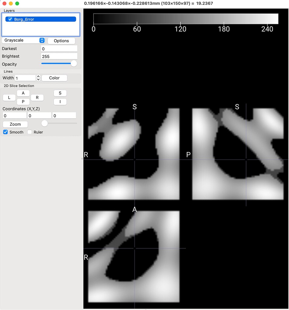The width and height of the screenshot is (289, 310).
Task: Click the Options button
Action: 61,41
